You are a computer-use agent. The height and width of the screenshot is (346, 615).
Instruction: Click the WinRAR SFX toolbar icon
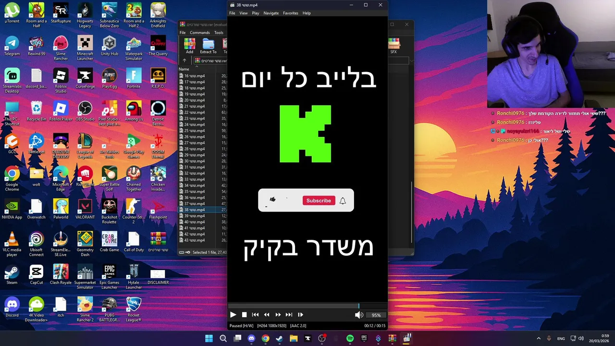pyautogui.click(x=394, y=46)
